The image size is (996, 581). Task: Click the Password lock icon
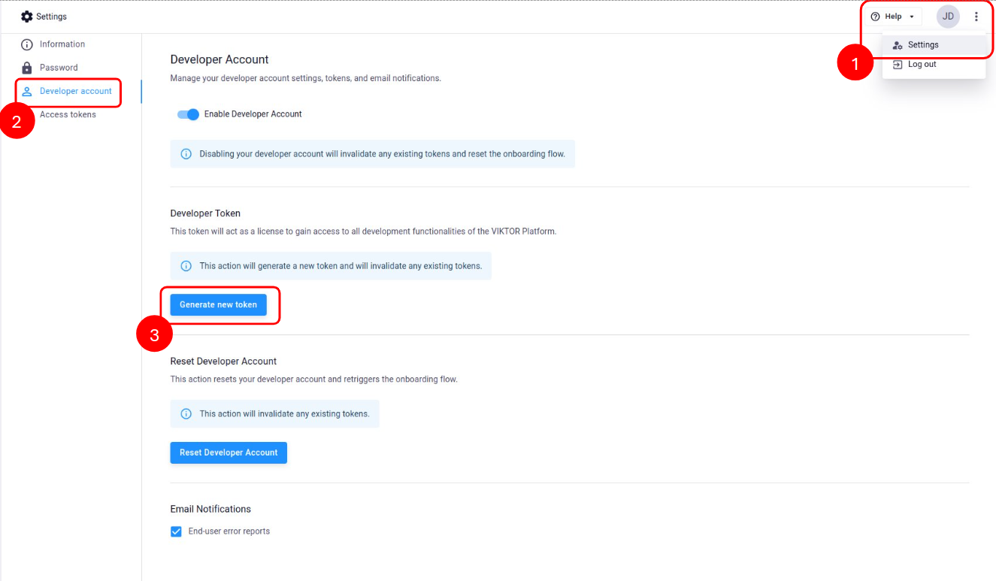pos(27,68)
